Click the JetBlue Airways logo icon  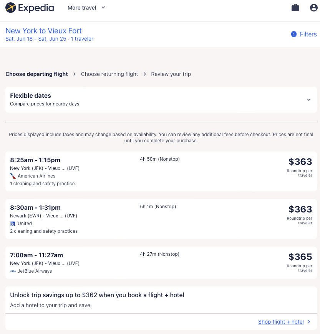pyautogui.click(x=13, y=271)
